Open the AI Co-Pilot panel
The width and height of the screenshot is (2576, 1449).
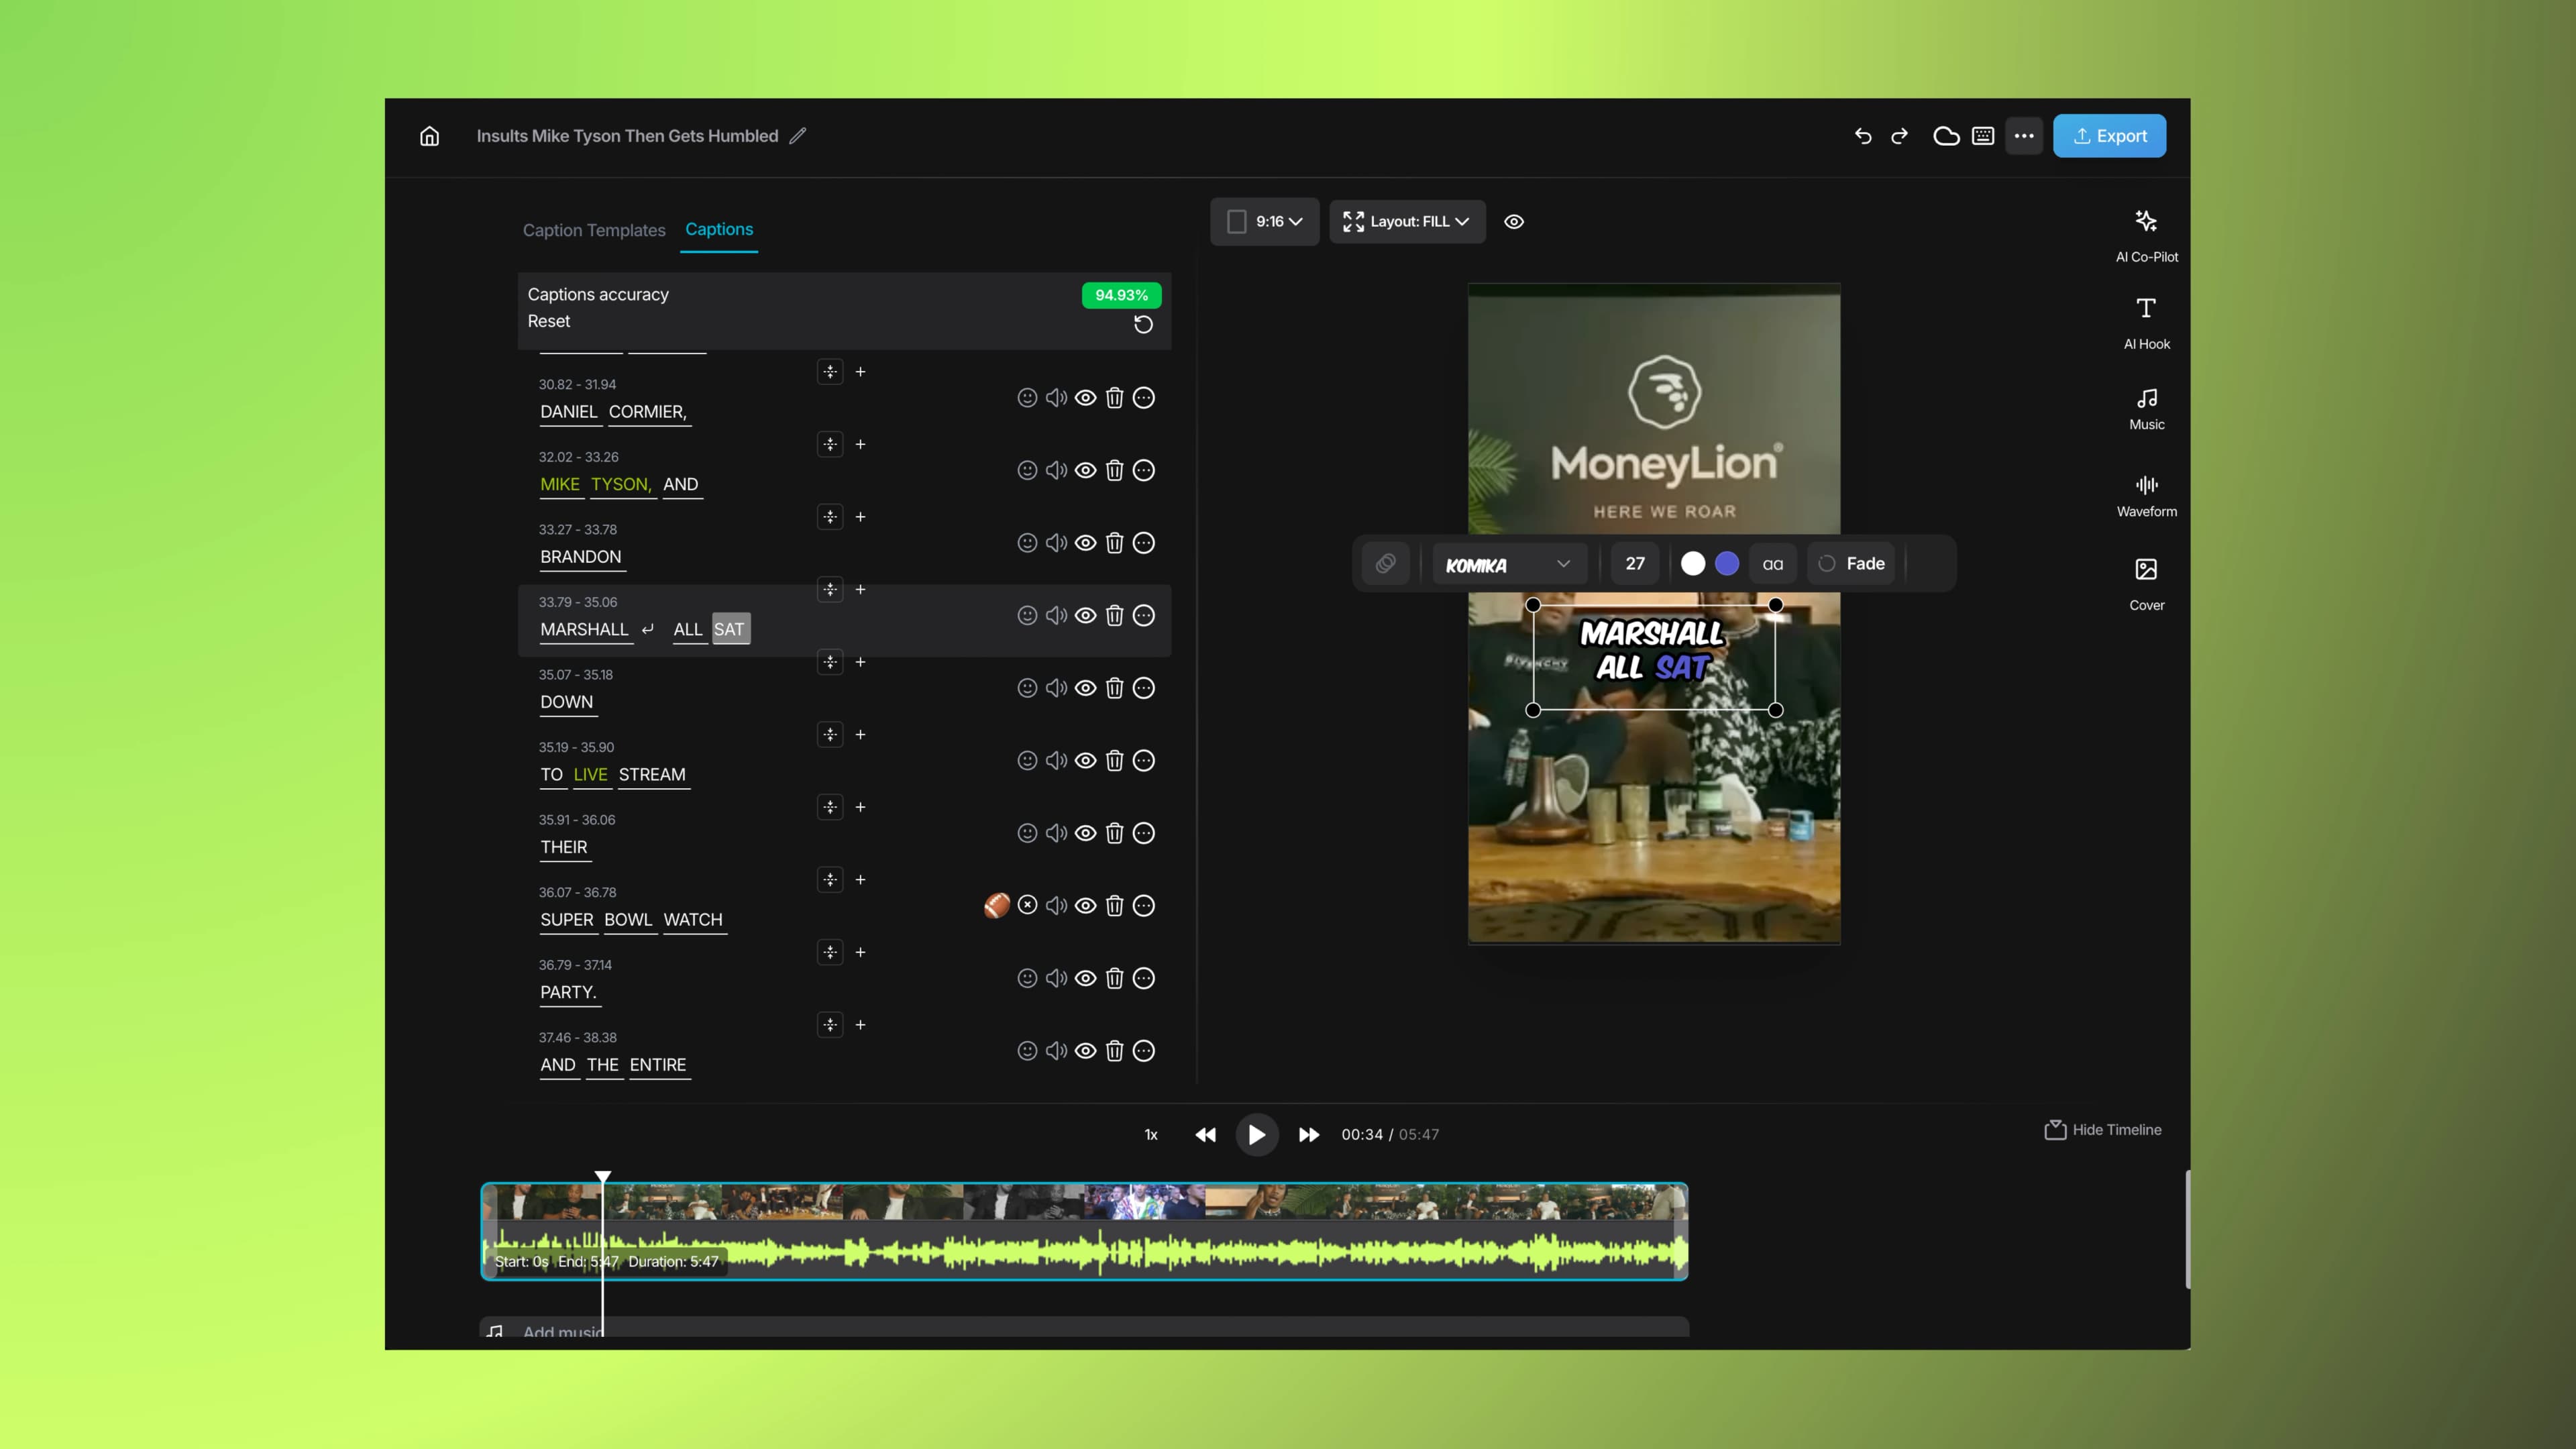coord(2146,233)
